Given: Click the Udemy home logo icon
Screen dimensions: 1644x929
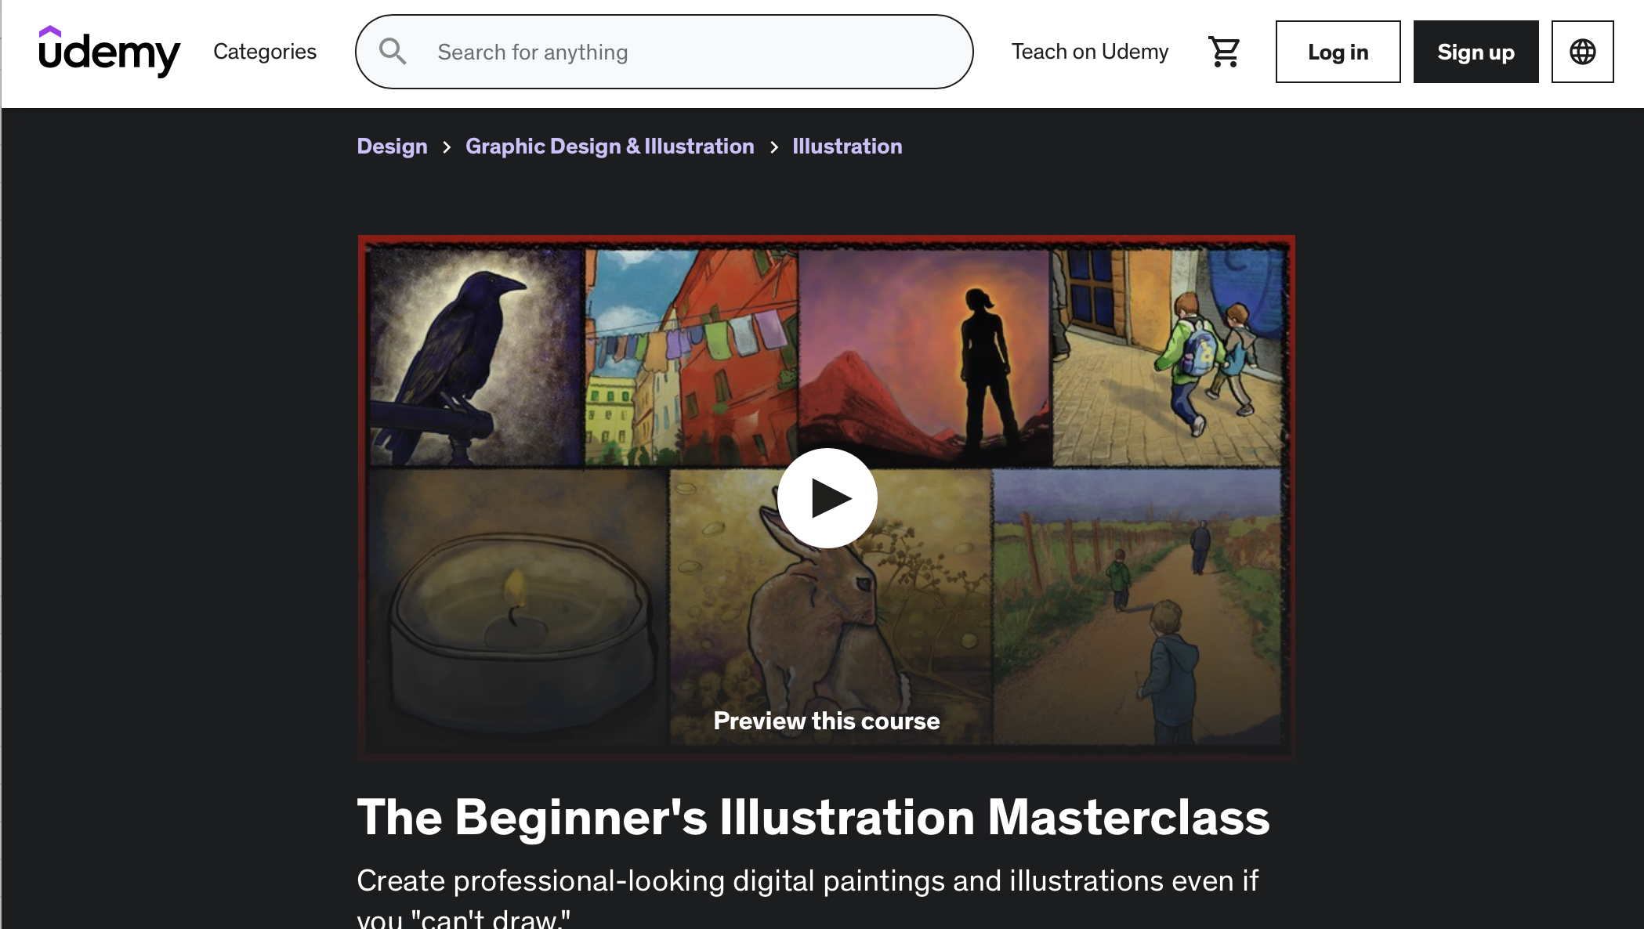Looking at the screenshot, I should coord(108,51).
